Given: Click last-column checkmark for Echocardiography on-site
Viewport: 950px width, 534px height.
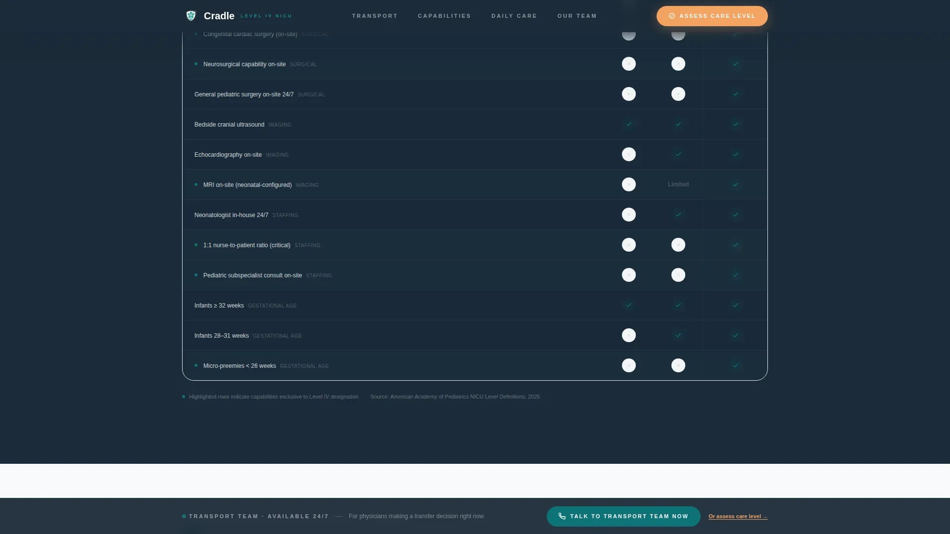Looking at the screenshot, I should [736, 154].
